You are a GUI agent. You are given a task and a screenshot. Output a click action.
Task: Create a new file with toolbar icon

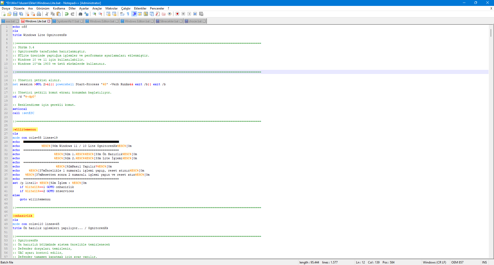[4, 14]
